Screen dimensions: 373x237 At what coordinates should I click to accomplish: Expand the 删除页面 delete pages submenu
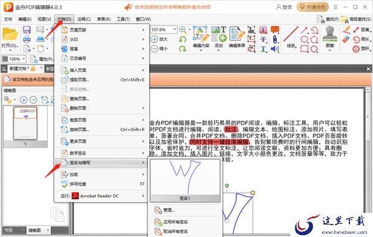(x=103, y=109)
